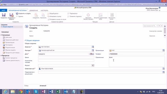Click the Дата input field
The width and height of the screenshot is (167, 94).
[63, 54]
